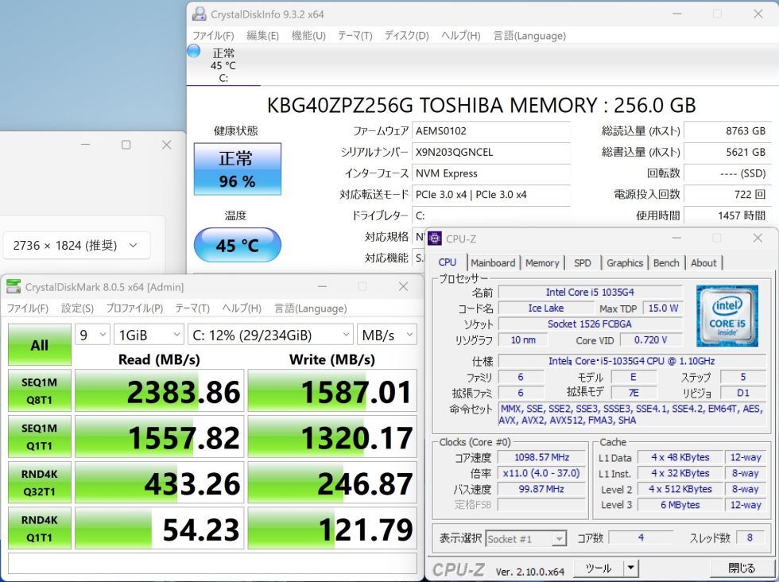Image resolution: width=779 pixels, height=582 pixels.
Task: Switch to the Bench tab in CPU-Z
Action: pyautogui.click(x=666, y=262)
